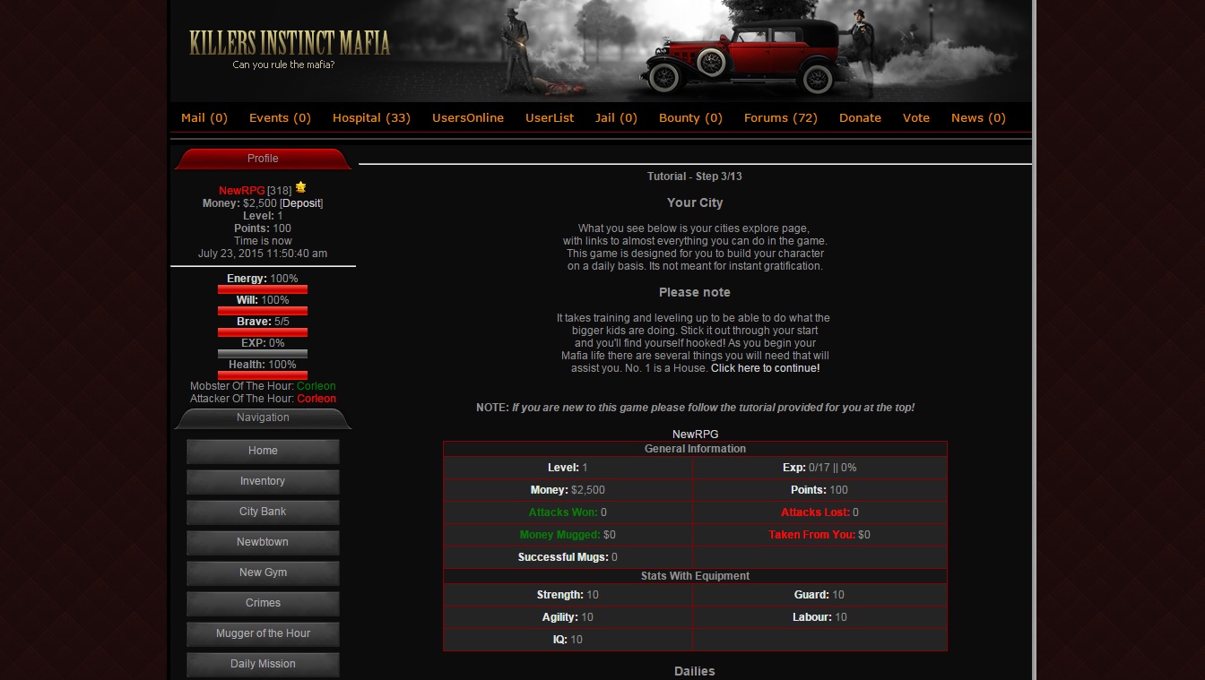Select the Crimes navigation button

263,604
